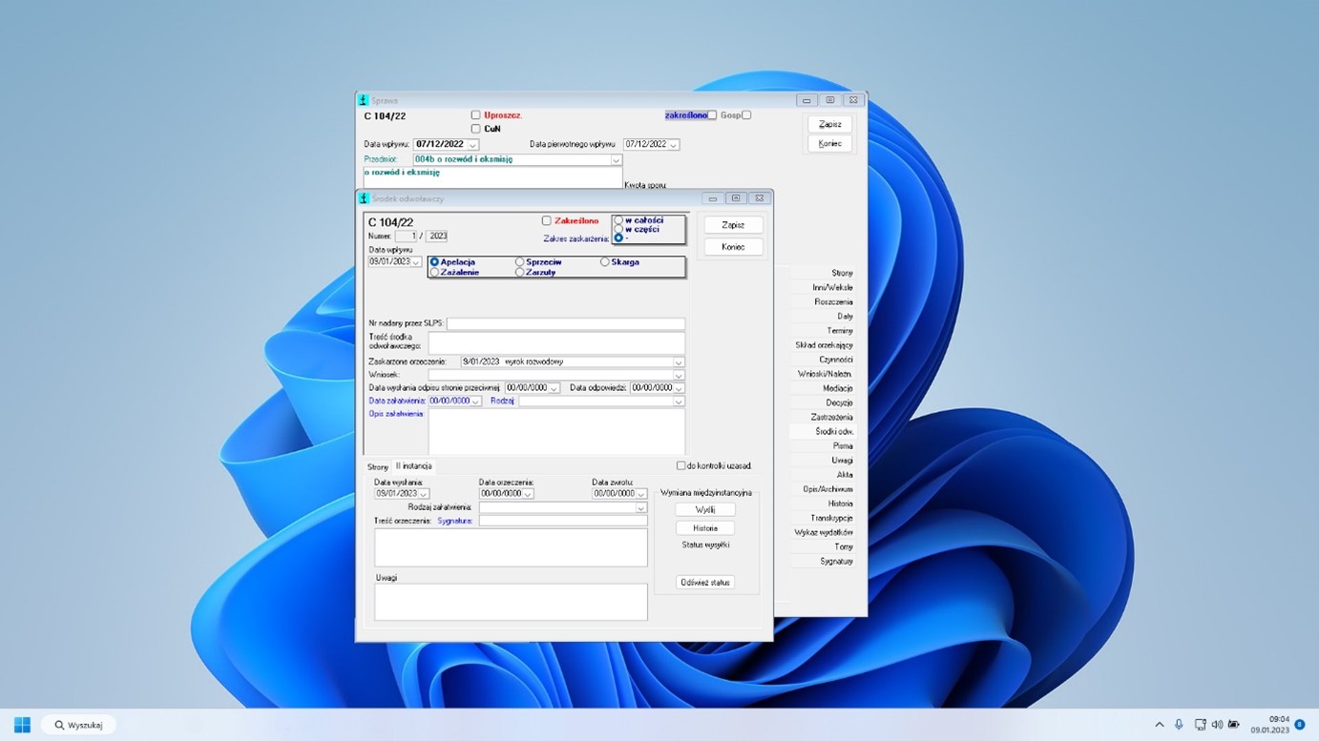Open Środki odw. in side menu
1319x741 pixels.
pyautogui.click(x=834, y=432)
